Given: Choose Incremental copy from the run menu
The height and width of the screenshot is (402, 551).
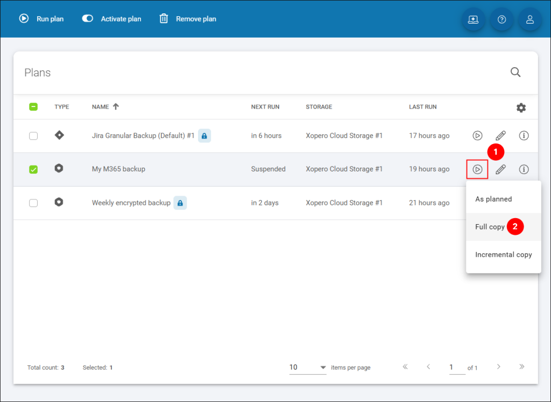Looking at the screenshot, I should coord(503,255).
